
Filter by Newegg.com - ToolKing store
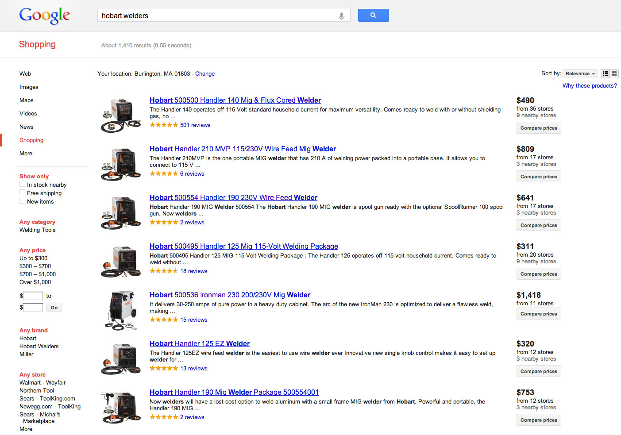[50, 407]
